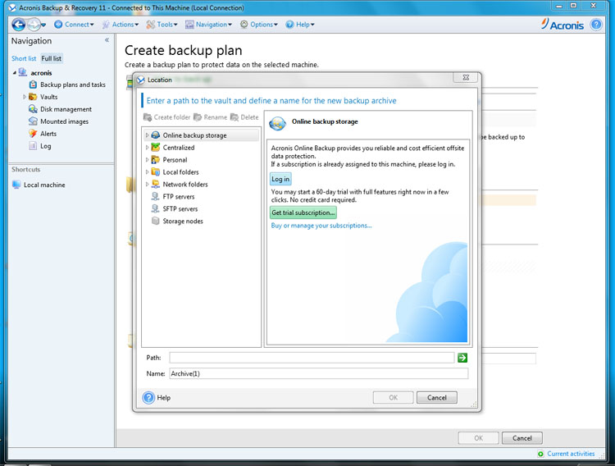Click the Acronis logo
This screenshot has height=466, width=615.
(x=563, y=25)
